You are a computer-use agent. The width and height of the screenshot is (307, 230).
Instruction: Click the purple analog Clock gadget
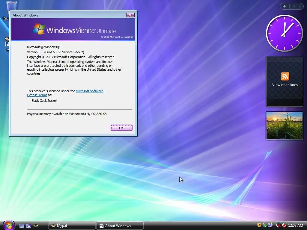point(284,33)
